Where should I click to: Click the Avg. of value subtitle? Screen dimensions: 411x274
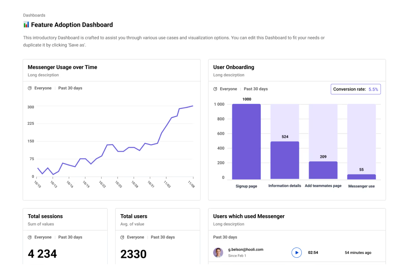coord(132,224)
